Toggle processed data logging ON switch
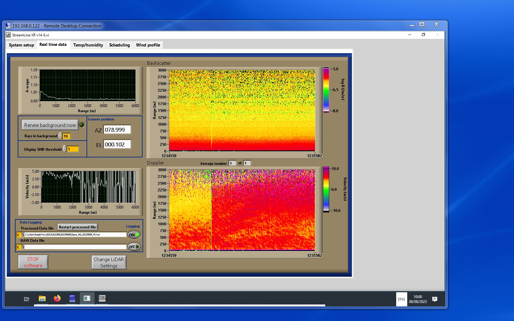This screenshot has height=321, width=514. [134, 235]
